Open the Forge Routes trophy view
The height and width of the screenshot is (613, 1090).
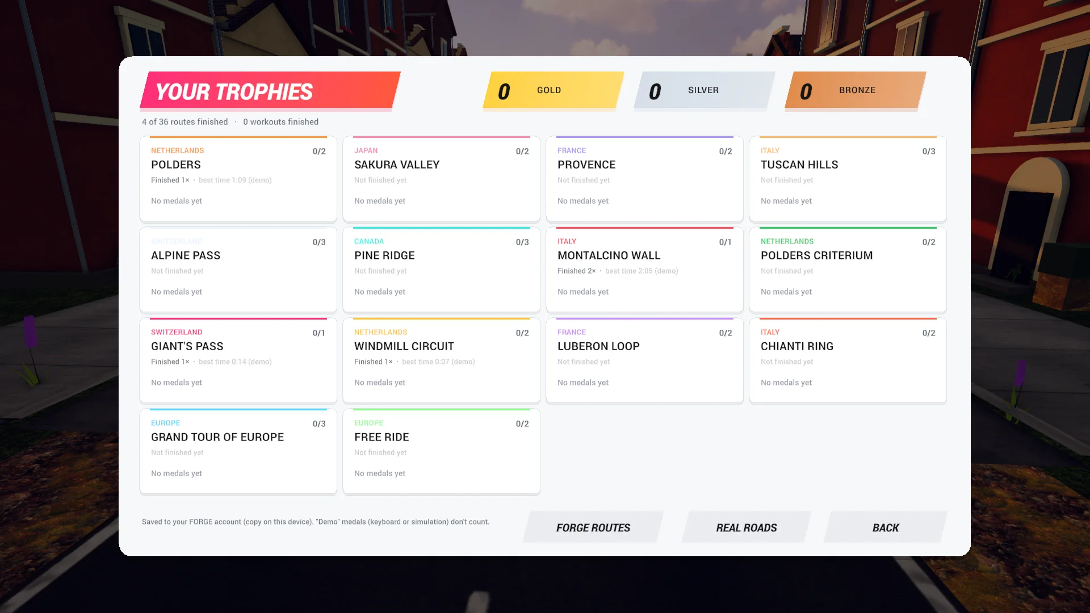(593, 527)
